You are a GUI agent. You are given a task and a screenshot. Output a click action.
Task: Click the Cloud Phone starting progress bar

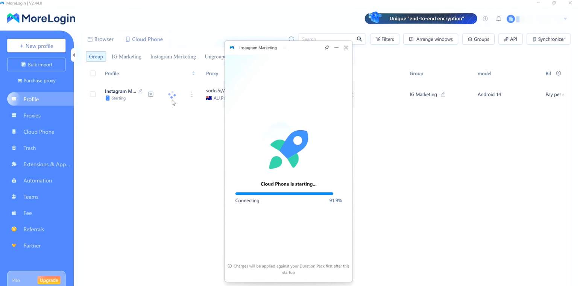[x=284, y=194]
